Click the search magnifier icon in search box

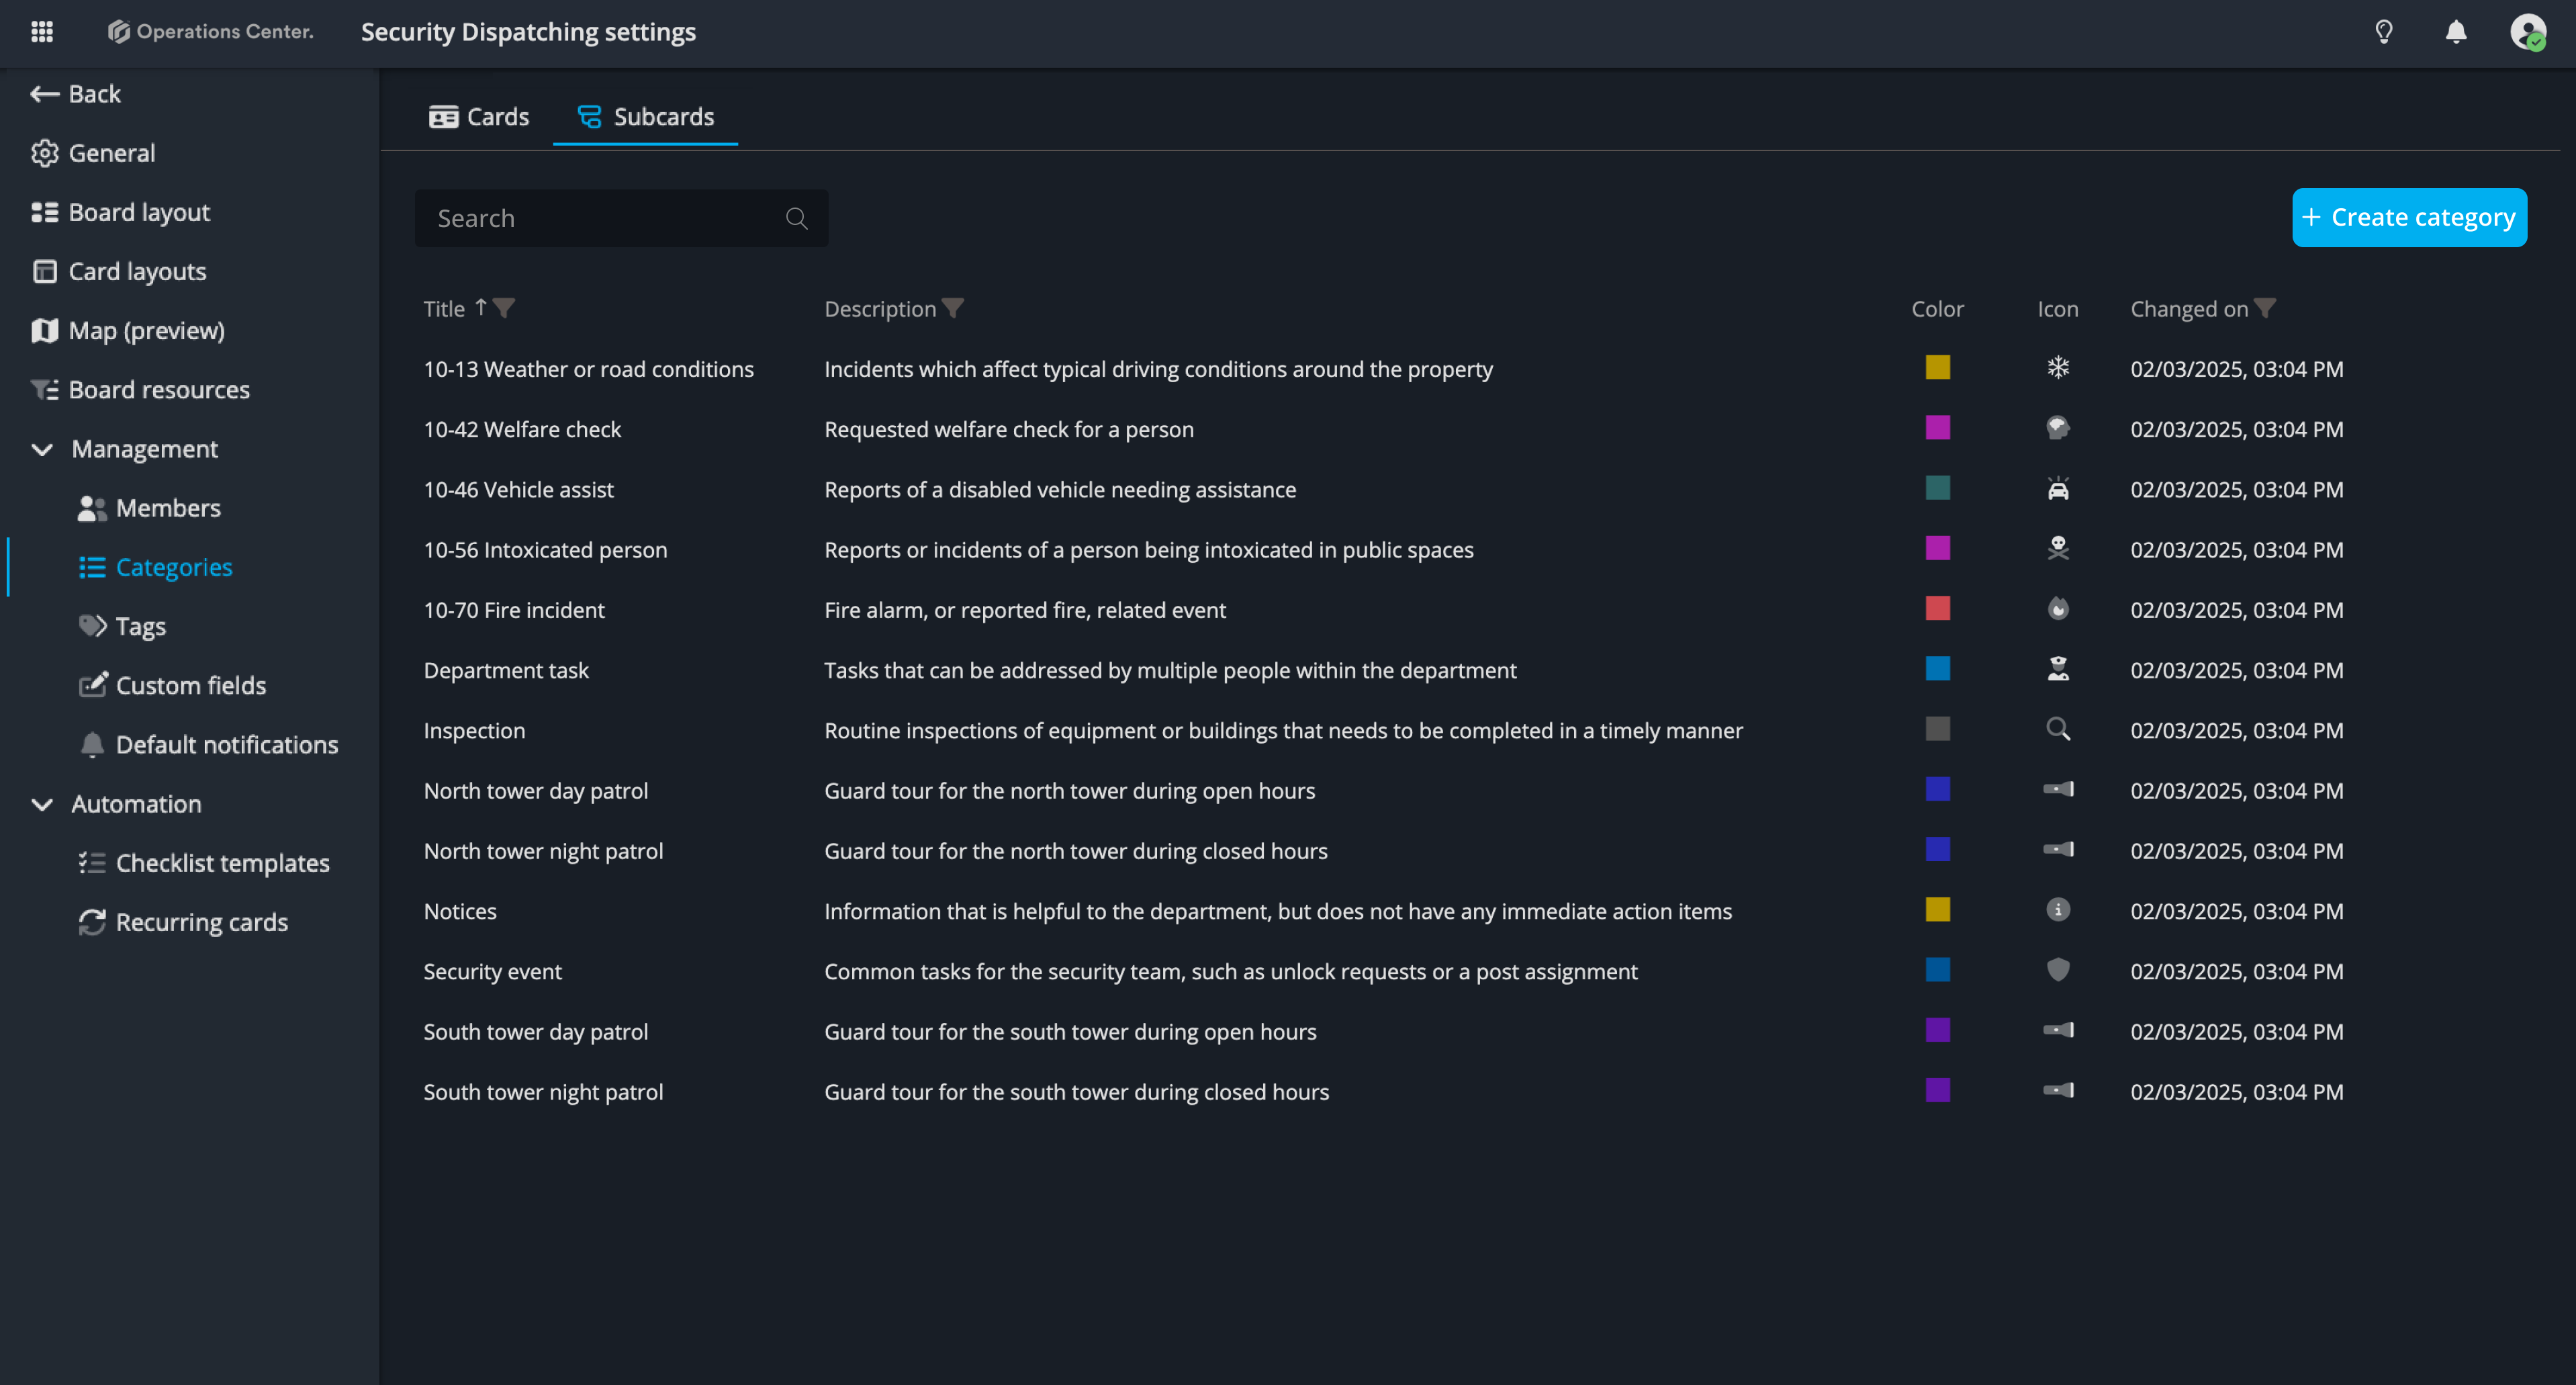pos(796,218)
